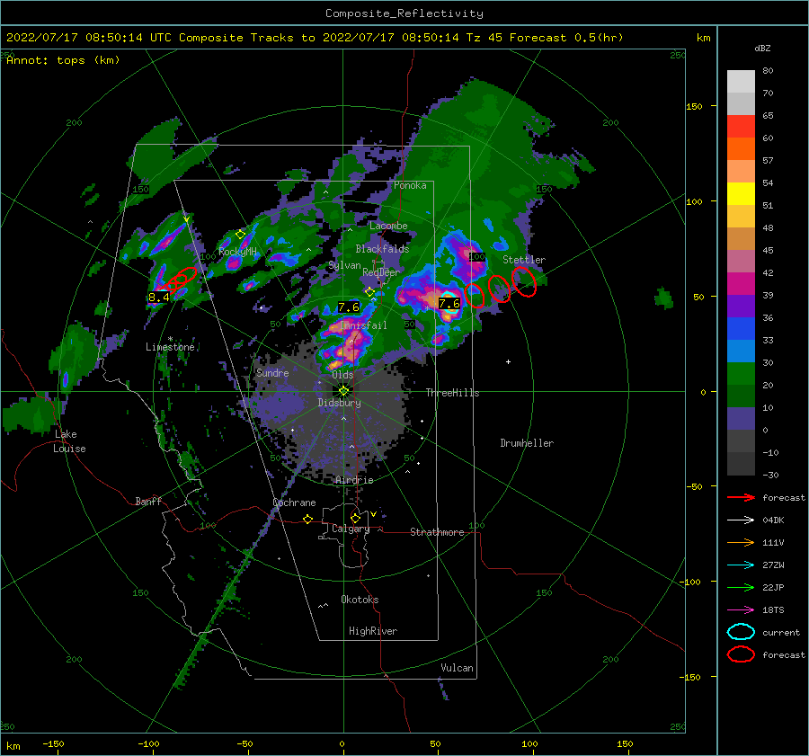Click the white 04DK arrow legend icon
The width and height of the screenshot is (809, 756).
(x=741, y=520)
